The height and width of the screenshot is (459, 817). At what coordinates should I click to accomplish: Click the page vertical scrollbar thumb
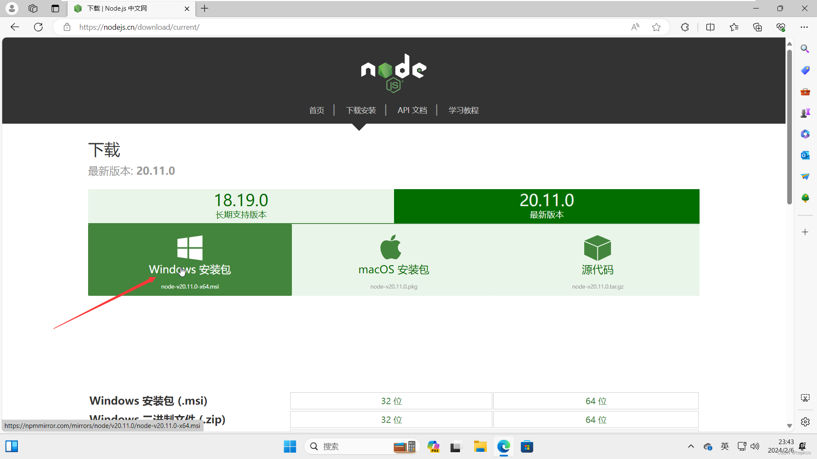[789, 127]
